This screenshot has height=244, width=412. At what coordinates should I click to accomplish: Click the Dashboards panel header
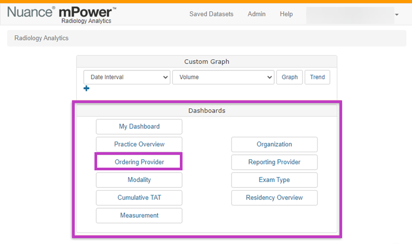coord(207,111)
